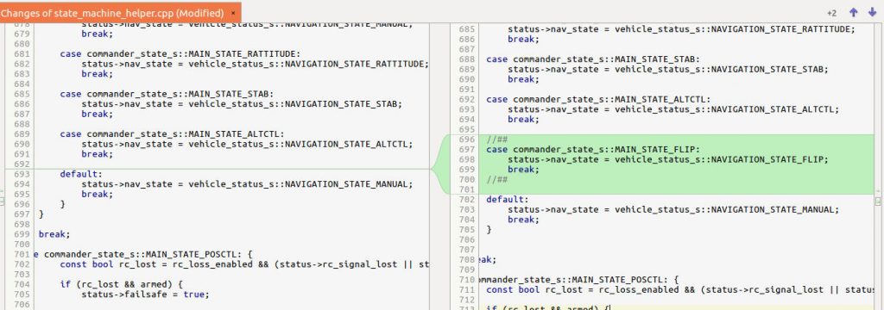The width and height of the screenshot is (884, 310).
Task: Click right pane NAVIGATION_STATE_RATTITUDE line 685
Action: click(681, 29)
